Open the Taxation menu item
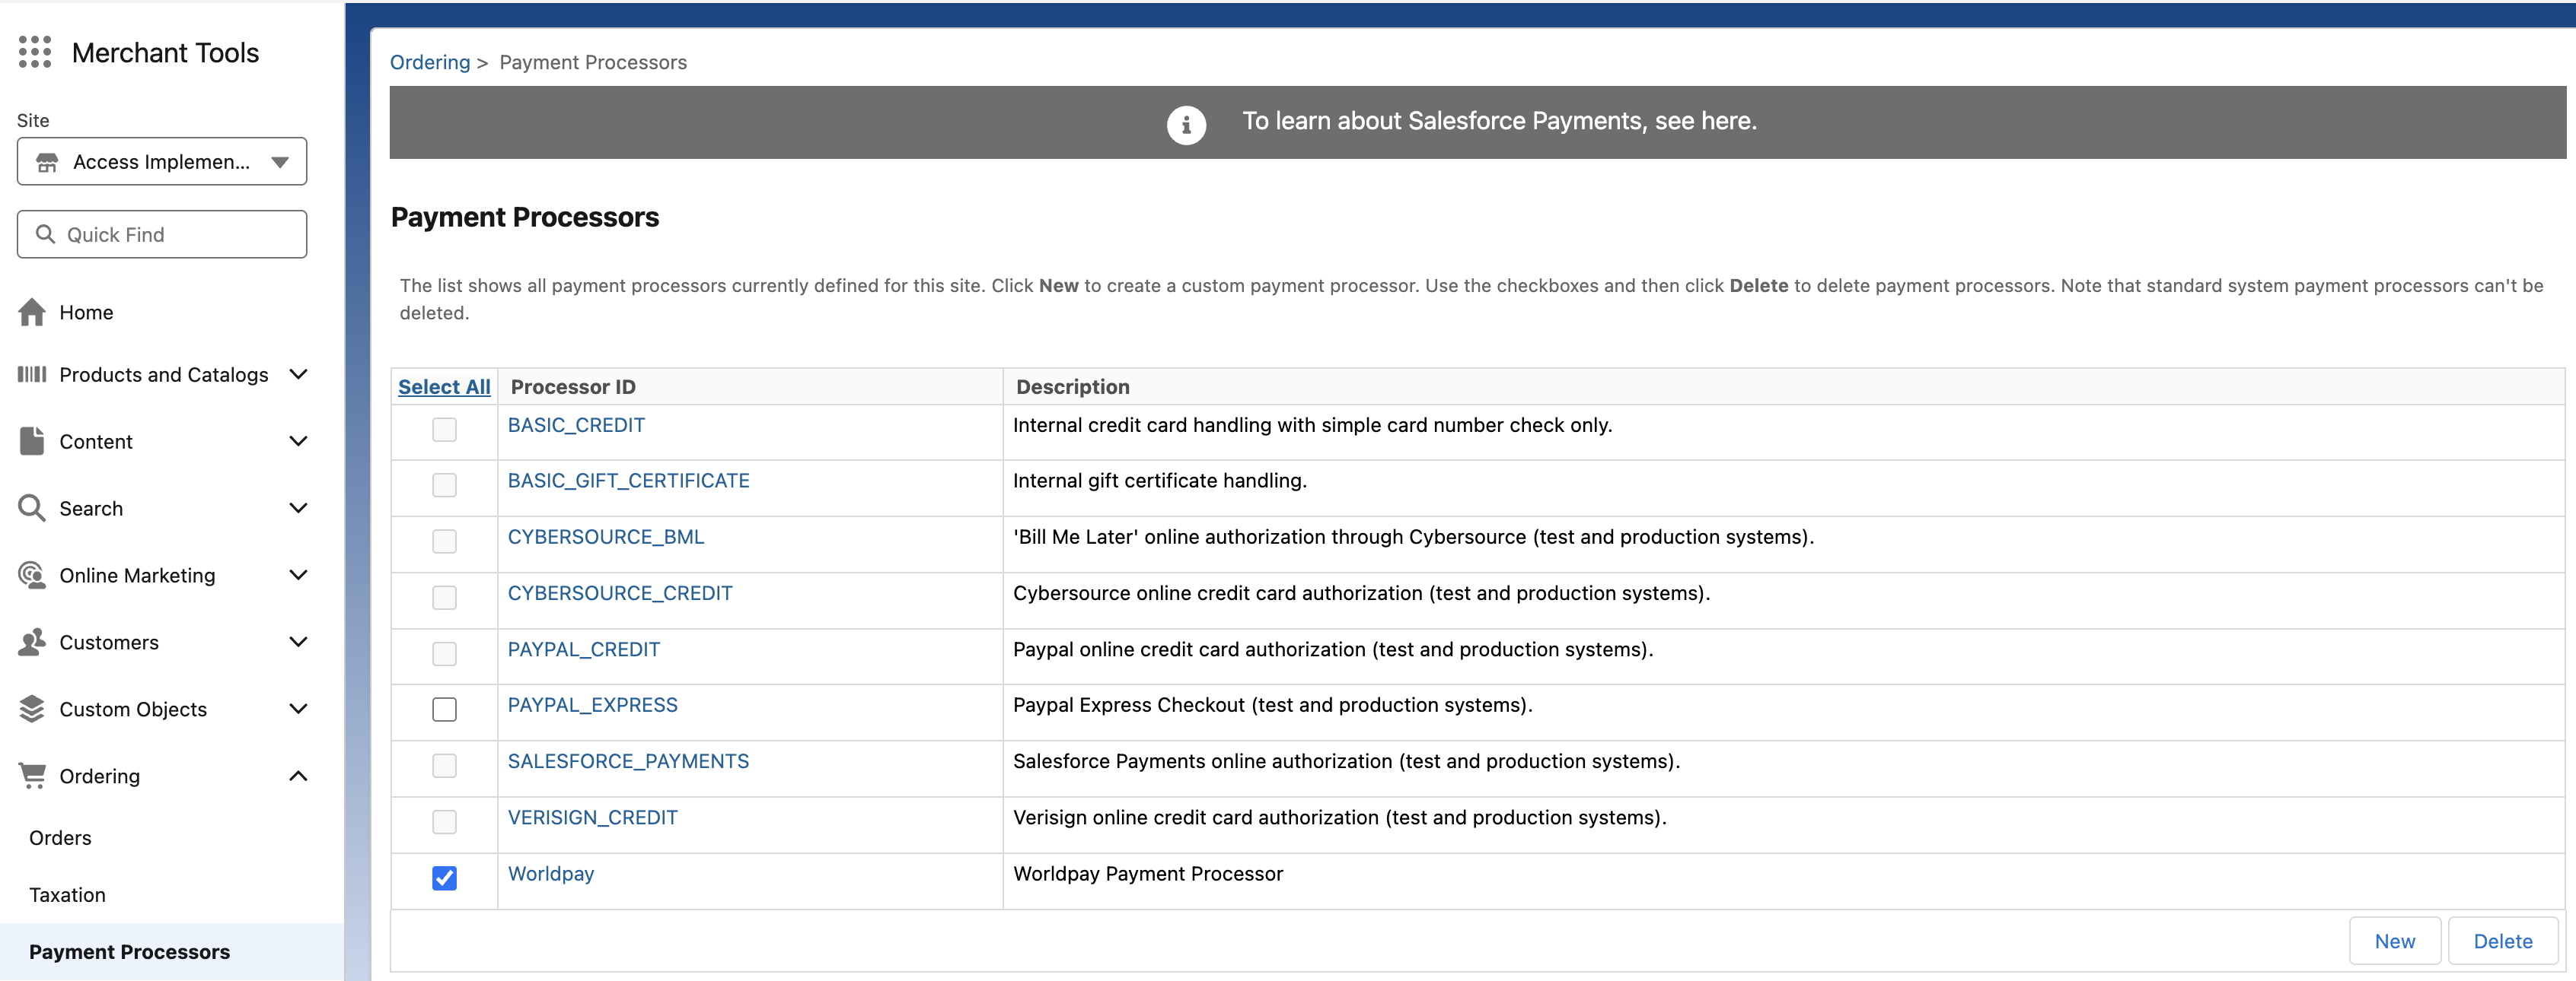This screenshot has height=981, width=2576. 67,895
